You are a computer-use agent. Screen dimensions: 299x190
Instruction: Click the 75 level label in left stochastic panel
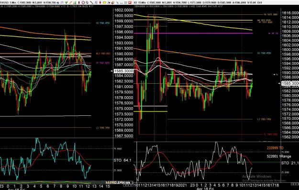[x=118, y=149]
